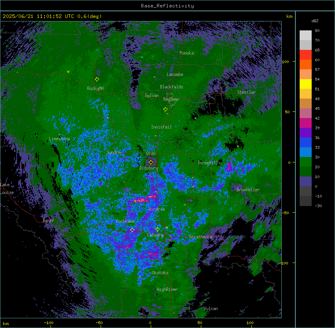
Task: Click the Cochrane town label
Action: [x=125, y=221]
